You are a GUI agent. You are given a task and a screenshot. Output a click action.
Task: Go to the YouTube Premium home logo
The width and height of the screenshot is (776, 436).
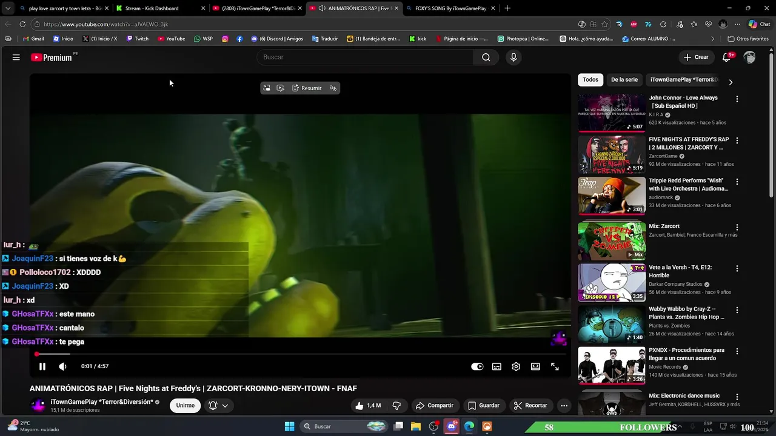pyautogui.click(x=52, y=58)
